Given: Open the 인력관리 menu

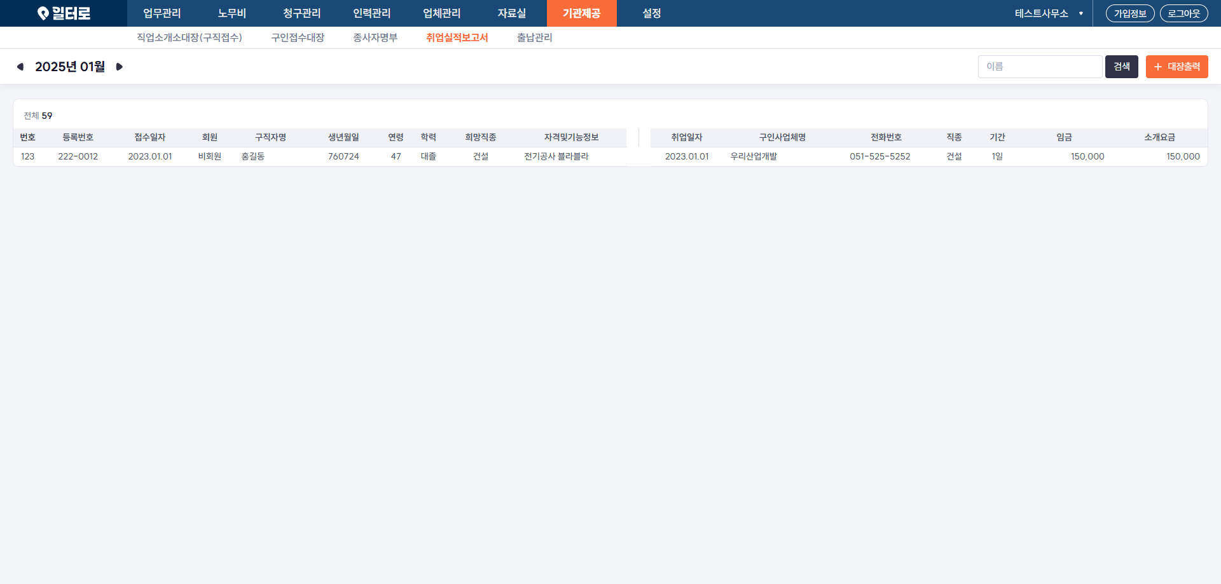Looking at the screenshot, I should click(x=371, y=13).
